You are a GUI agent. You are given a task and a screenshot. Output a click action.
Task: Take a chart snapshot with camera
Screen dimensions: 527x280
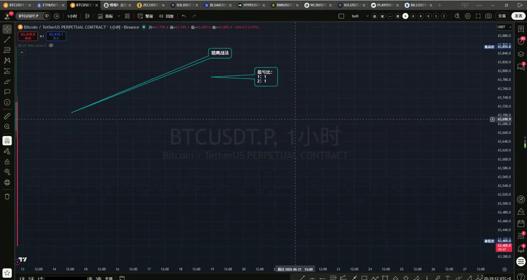click(x=488, y=16)
